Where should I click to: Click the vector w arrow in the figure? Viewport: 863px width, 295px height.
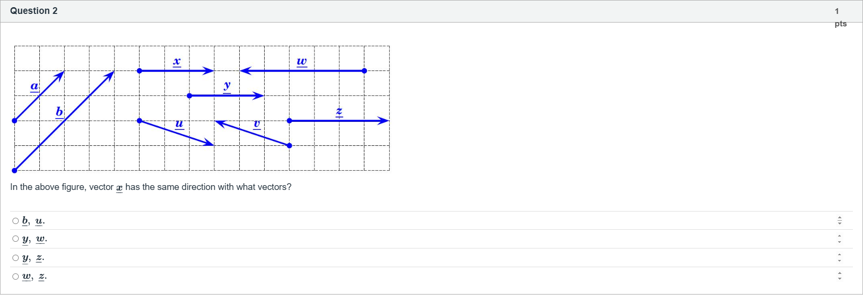pos(302,71)
